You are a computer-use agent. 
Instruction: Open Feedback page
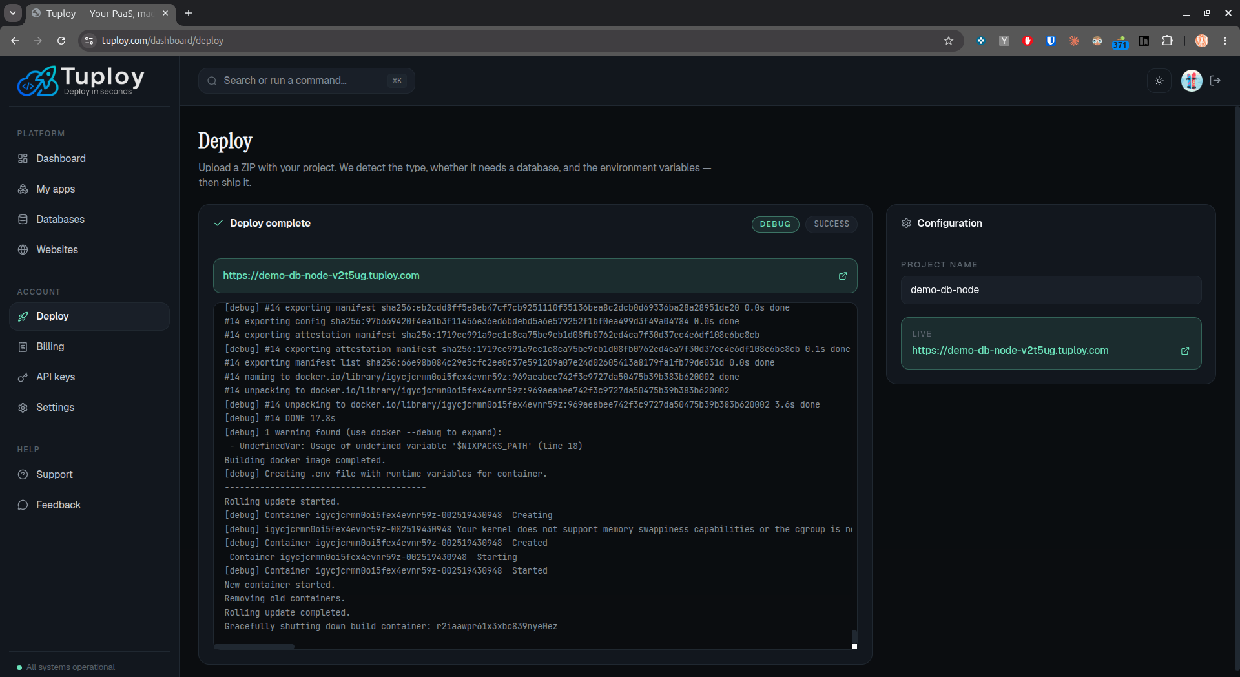click(x=89, y=505)
